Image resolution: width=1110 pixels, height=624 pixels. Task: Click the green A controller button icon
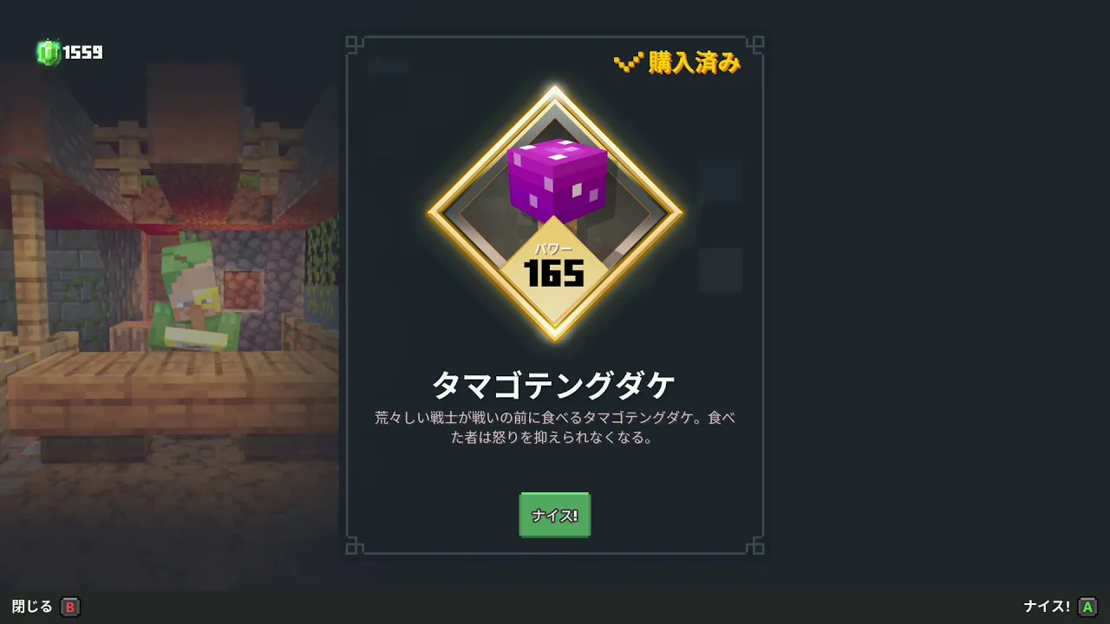tap(1087, 607)
